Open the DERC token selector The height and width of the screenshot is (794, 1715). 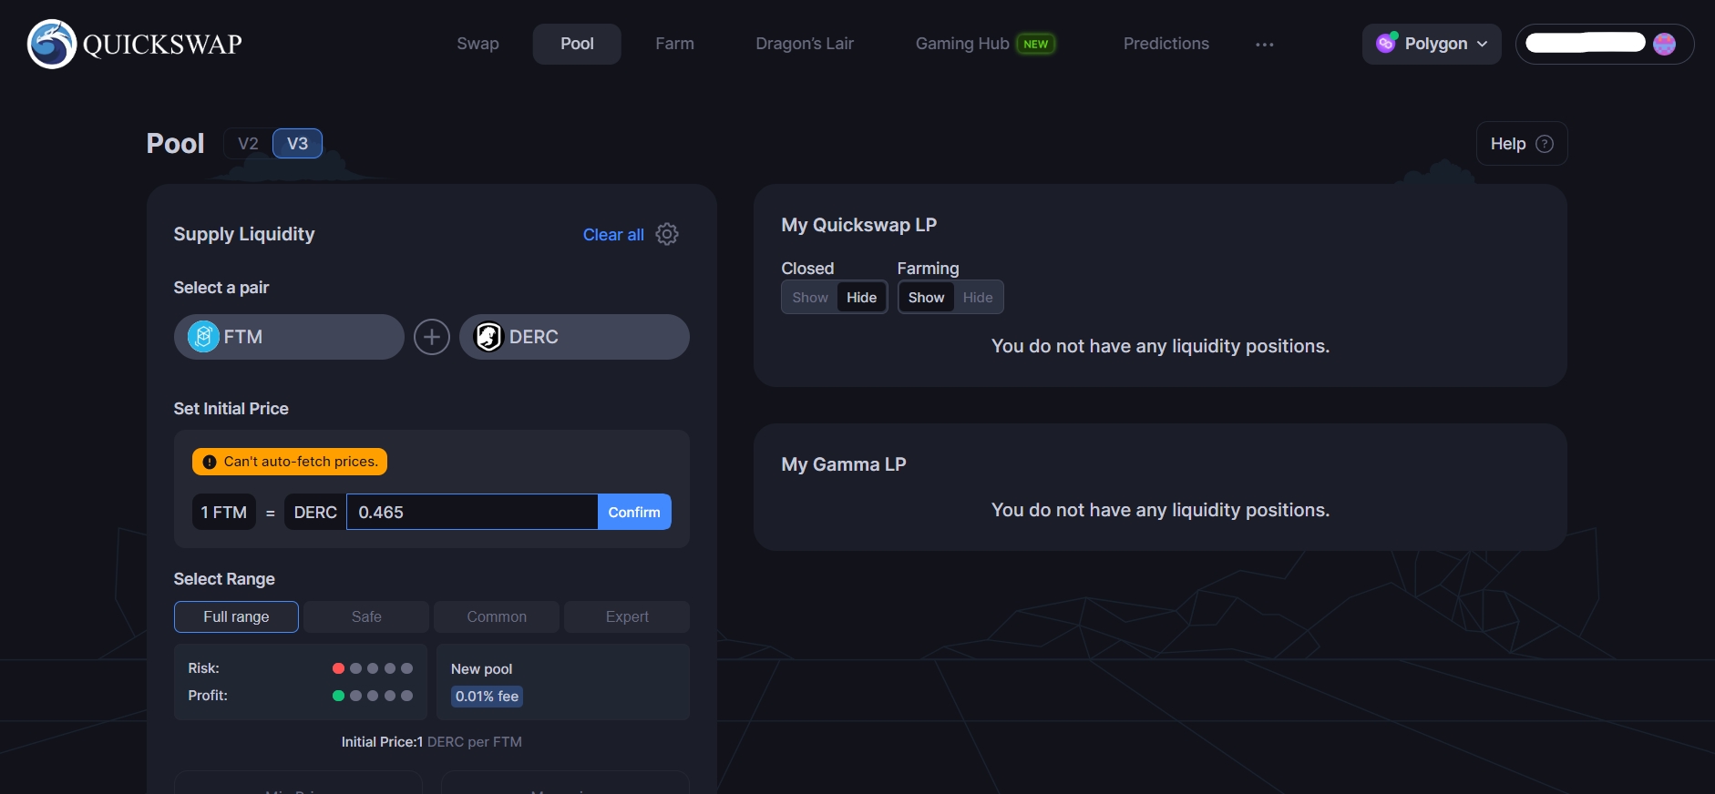(574, 337)
